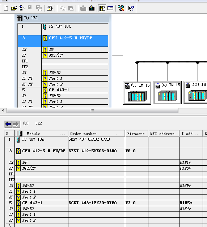The height and width of the screenshot is (227, 207).
Task: Click the Copy toolbar icon
Action: click(62, 8)
